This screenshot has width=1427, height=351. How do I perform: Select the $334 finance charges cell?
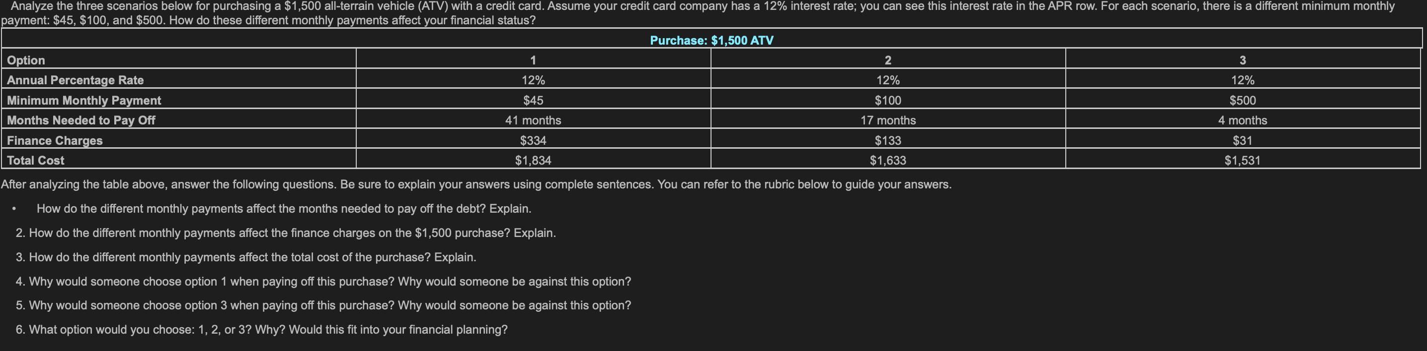533,140
